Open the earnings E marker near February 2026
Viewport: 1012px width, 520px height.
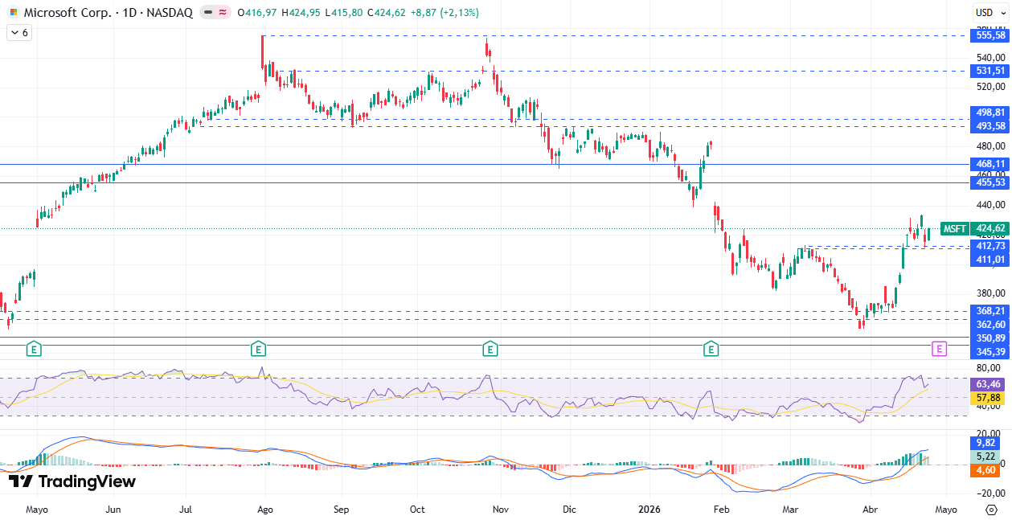[x=711, y=349]
